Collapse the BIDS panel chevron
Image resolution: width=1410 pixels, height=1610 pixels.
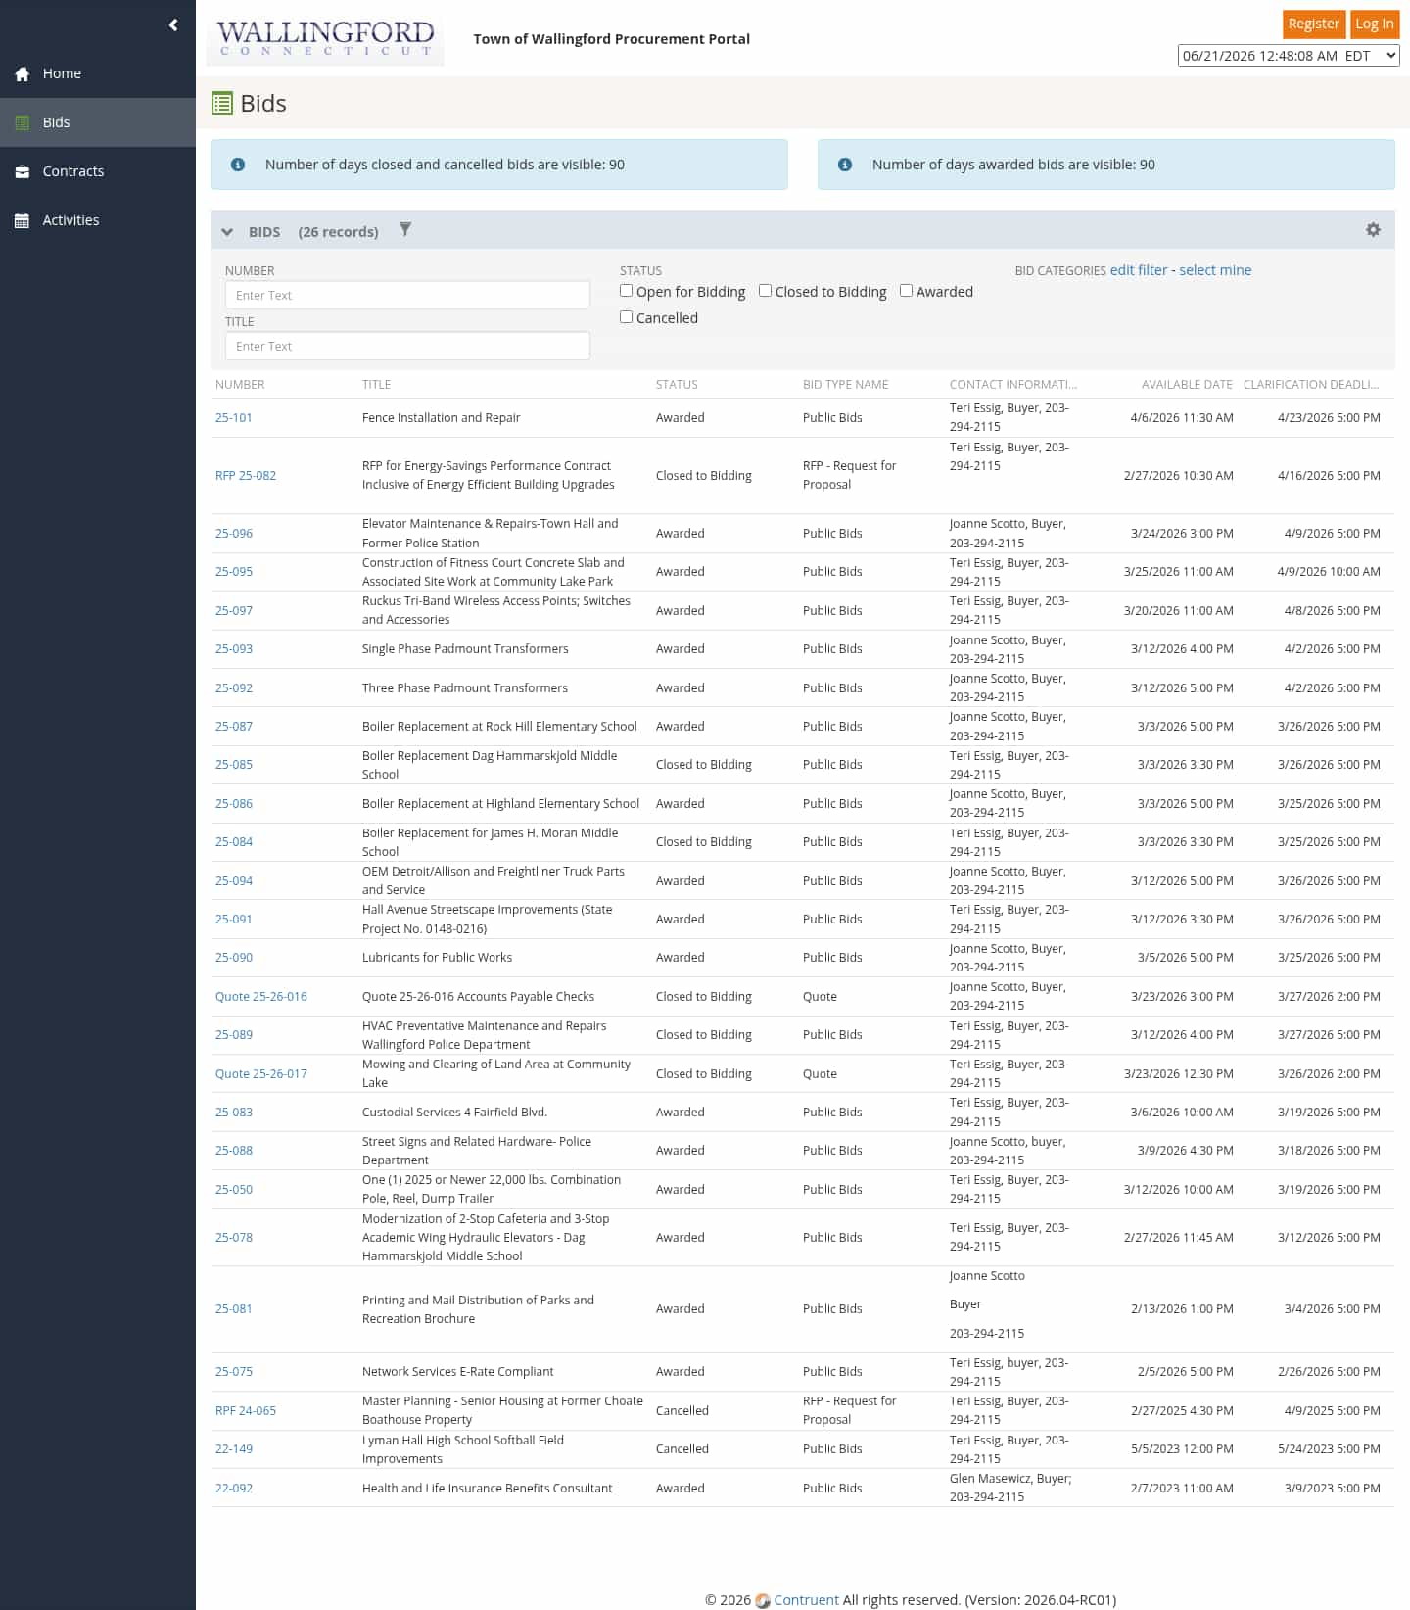coord(227,232)
